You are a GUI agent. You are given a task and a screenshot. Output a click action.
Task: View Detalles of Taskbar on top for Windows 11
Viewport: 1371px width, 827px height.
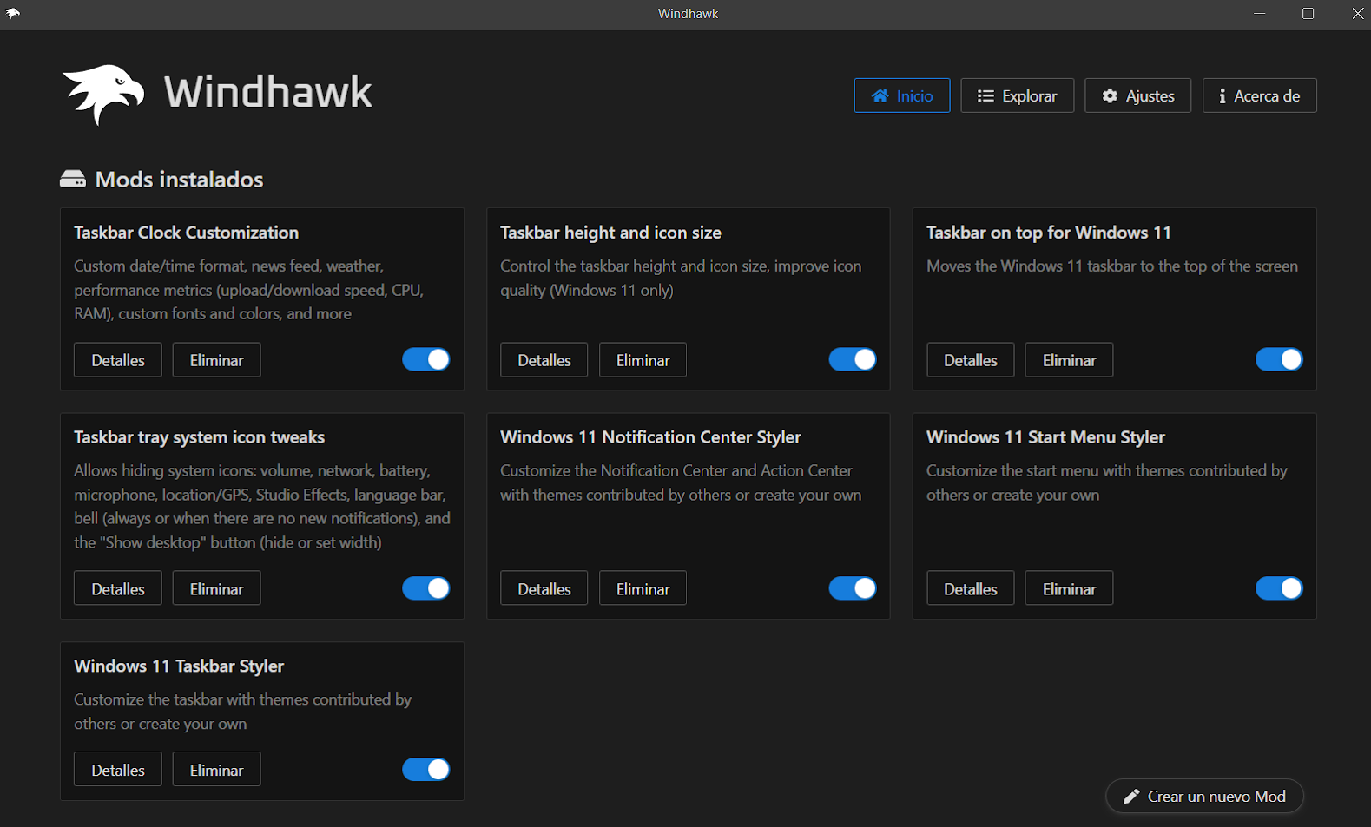coord(971,360)
